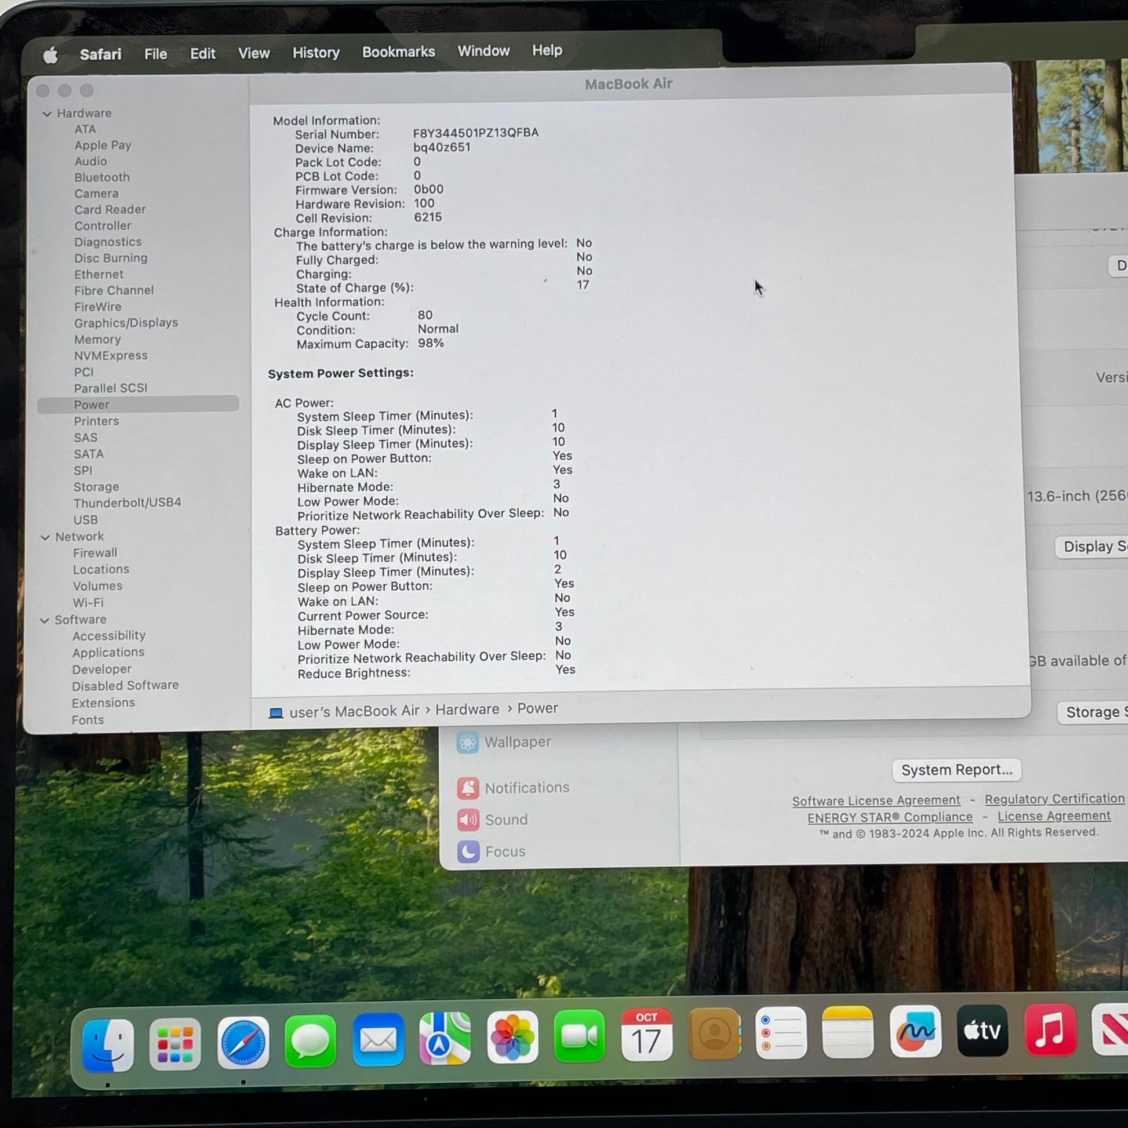Open Freeform app in dock
1128x1128 pixels.
915,1032
